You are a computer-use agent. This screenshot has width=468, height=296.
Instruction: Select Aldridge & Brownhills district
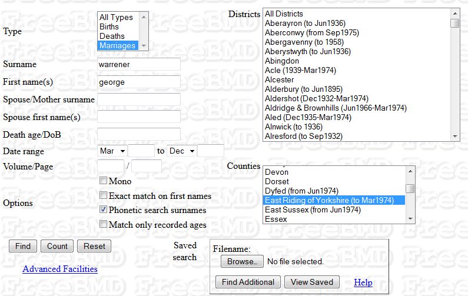tap(356, 108)
